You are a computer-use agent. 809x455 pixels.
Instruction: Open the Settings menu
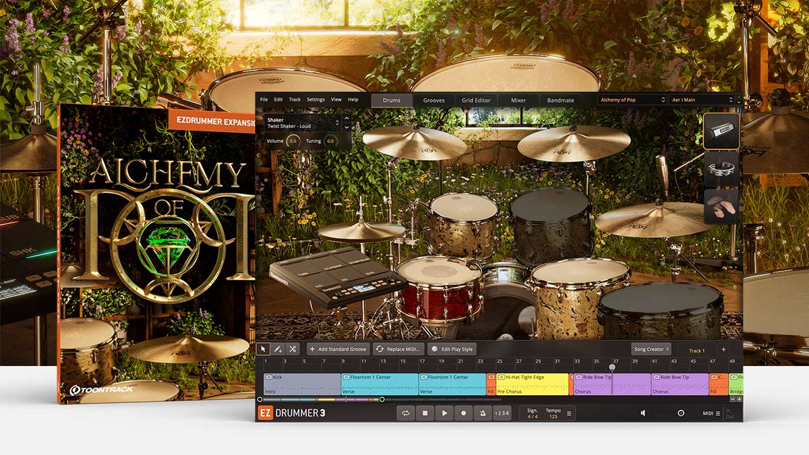(316, 100)
